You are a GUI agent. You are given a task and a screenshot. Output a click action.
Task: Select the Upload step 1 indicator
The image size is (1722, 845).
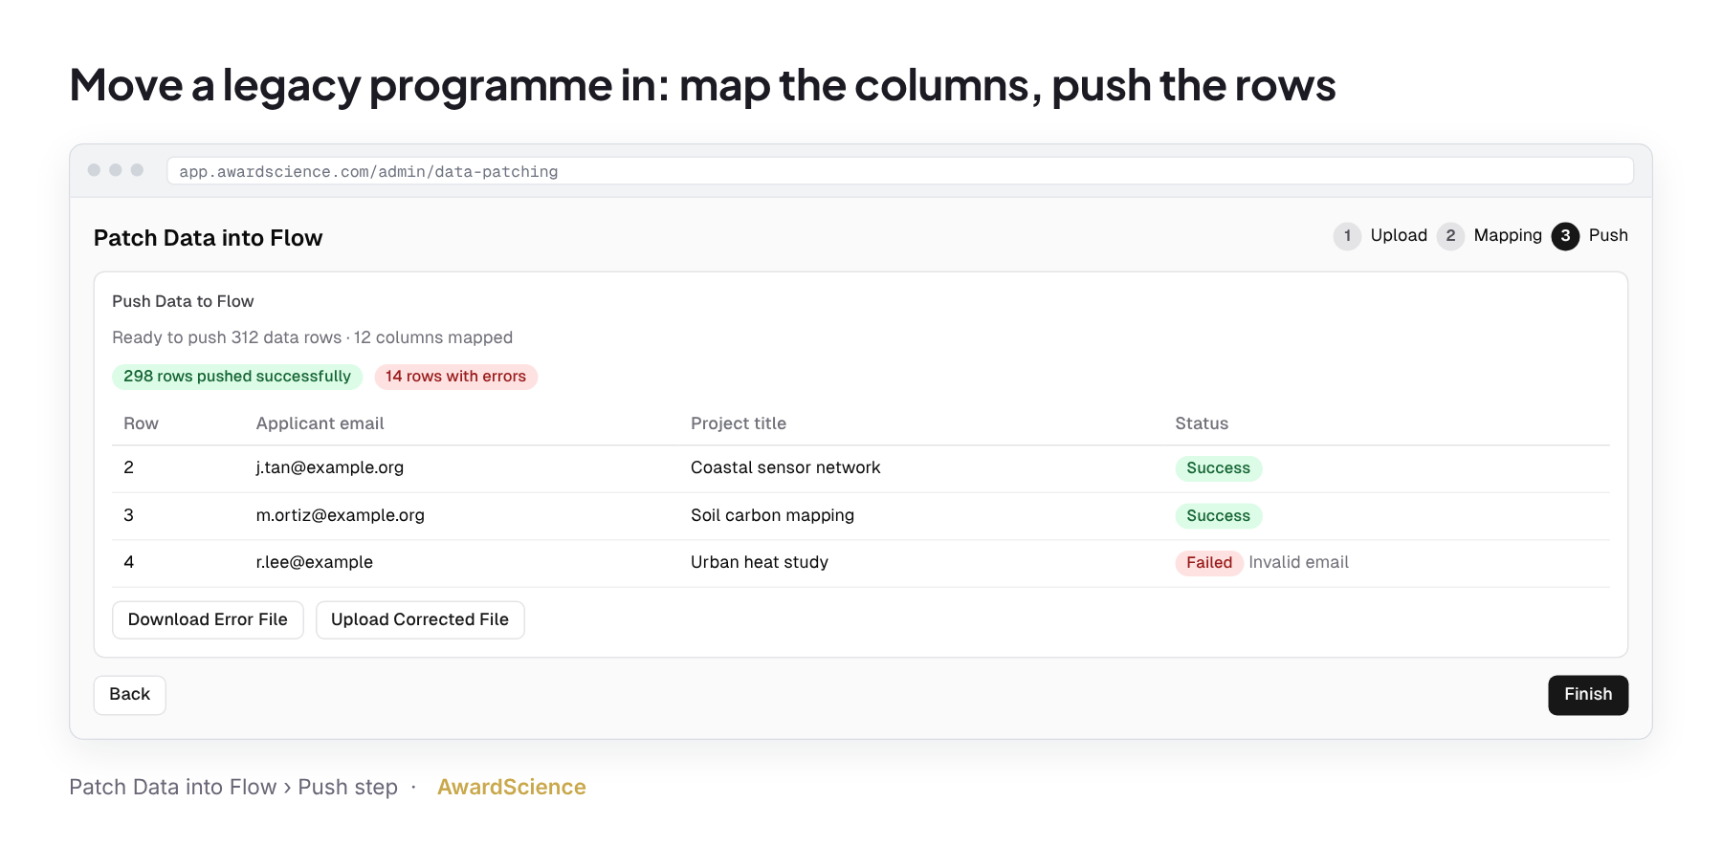[1380, 236]
